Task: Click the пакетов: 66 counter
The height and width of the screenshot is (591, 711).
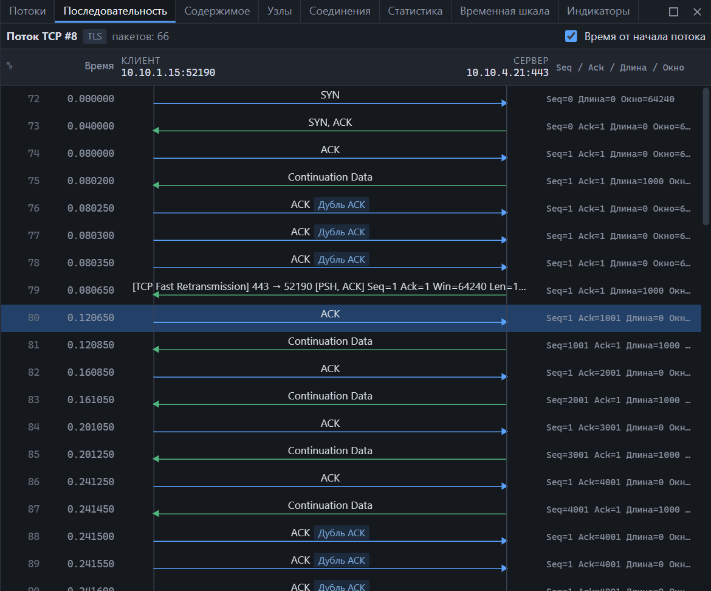Action: click(x=140, y=36)
